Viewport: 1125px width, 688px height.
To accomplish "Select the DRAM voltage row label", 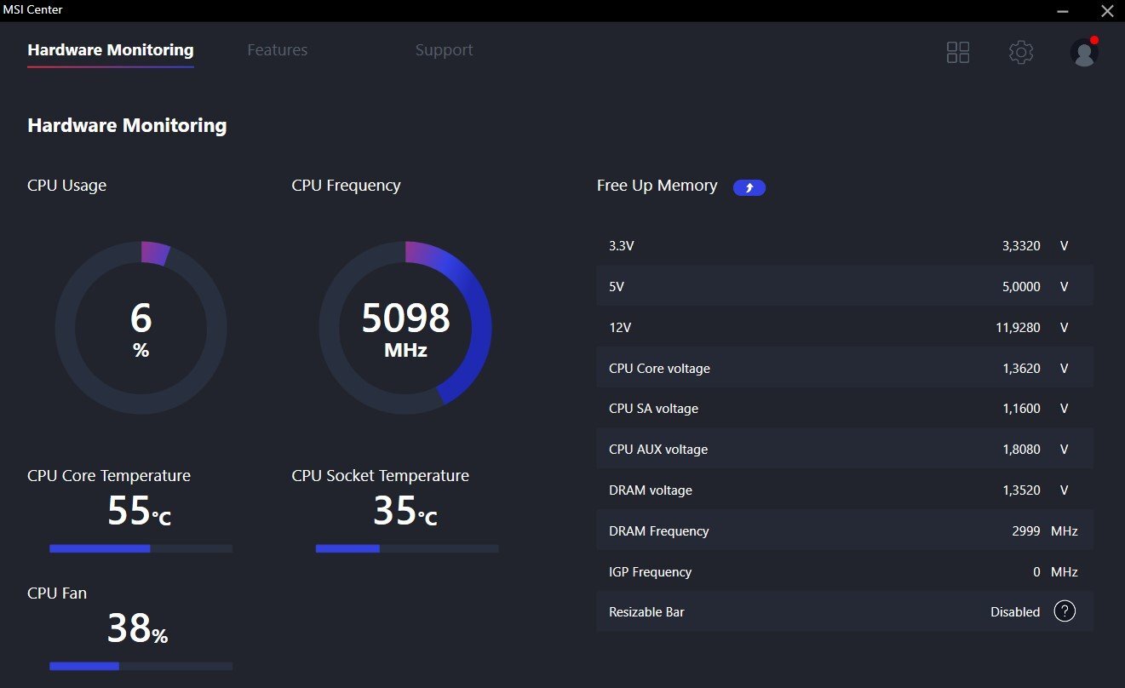I will pos(651,490).
